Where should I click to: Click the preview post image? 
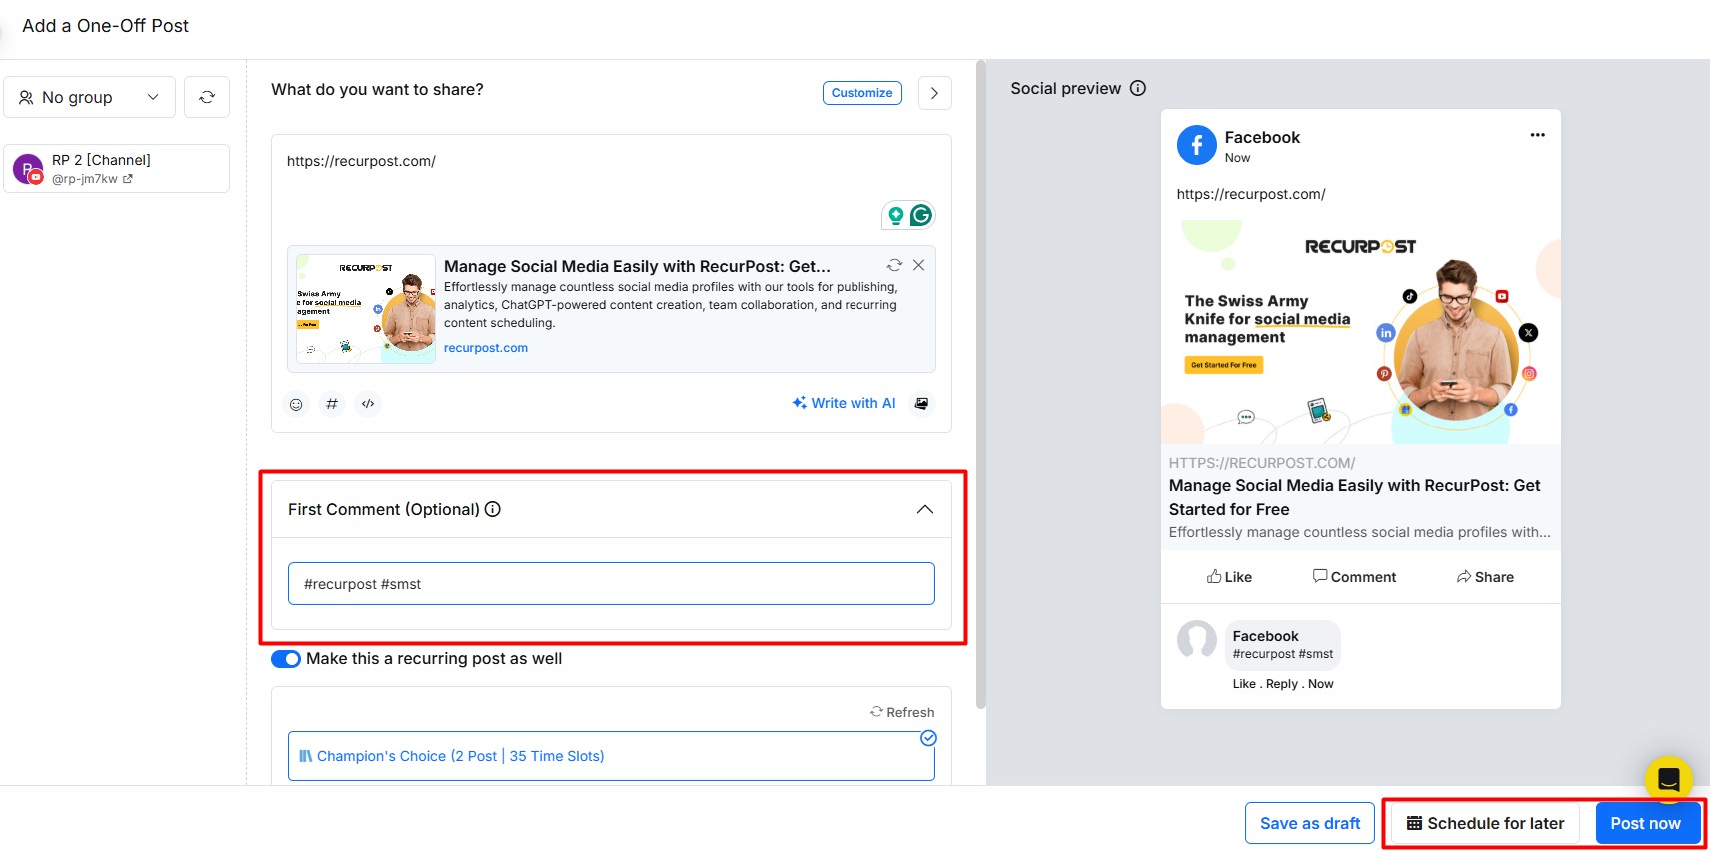point(1360,330)
